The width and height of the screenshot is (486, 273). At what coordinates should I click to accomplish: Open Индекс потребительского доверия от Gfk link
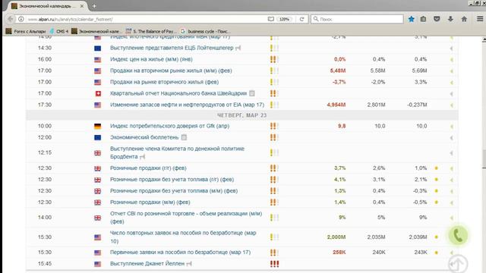coord(170,126)
